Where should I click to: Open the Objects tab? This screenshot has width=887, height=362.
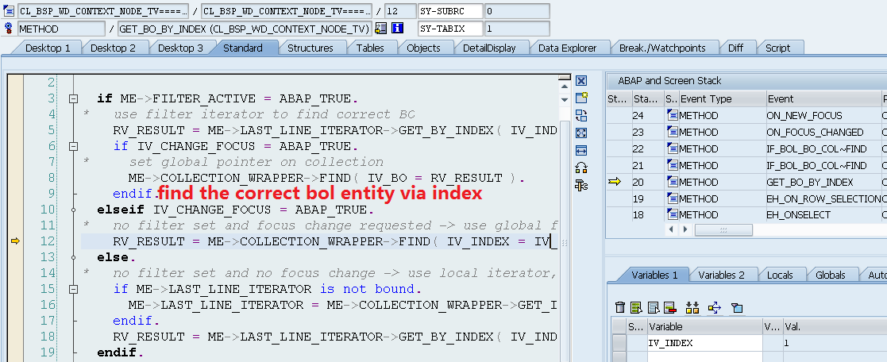pyautogui.click(x=424, y=48)
